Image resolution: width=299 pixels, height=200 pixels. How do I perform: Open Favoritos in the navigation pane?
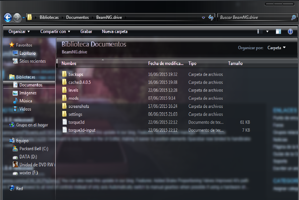[x=24, y=45]
